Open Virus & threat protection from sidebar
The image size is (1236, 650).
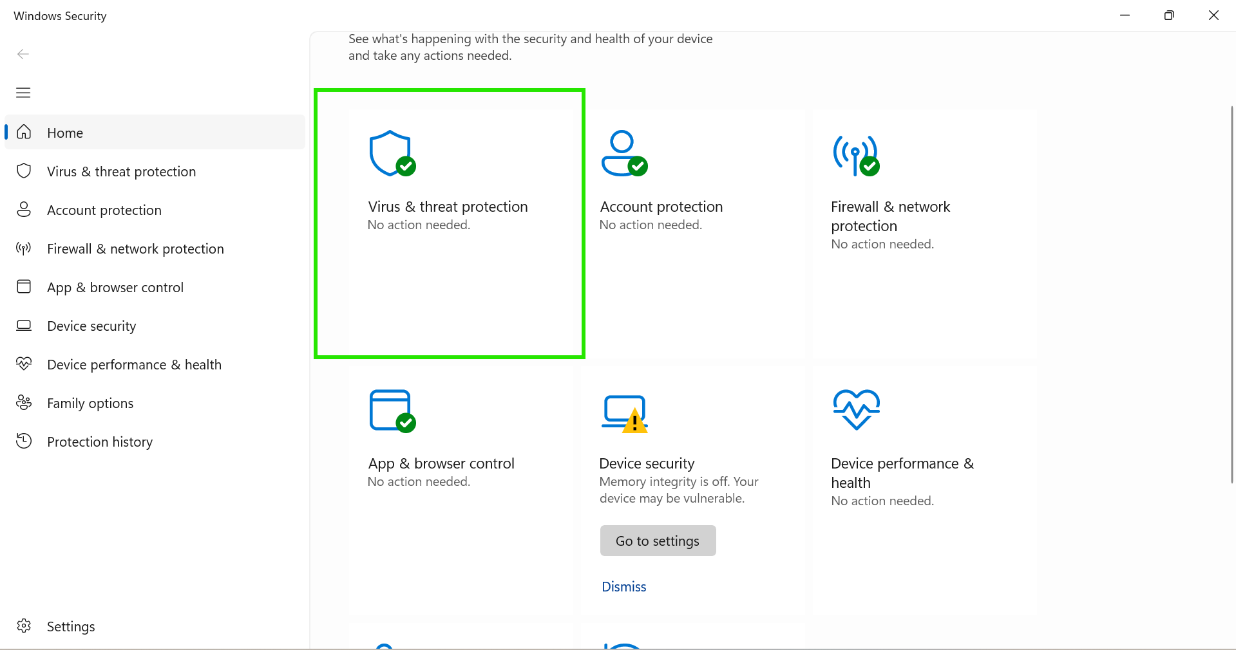pyautogui.click(x=155, y=171)
